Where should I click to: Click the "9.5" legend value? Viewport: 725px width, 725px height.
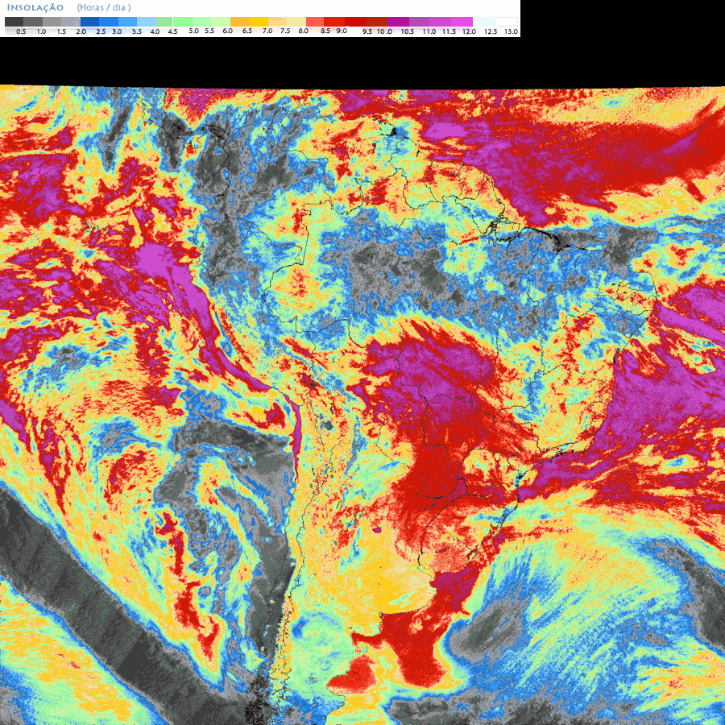coord(367,31)
